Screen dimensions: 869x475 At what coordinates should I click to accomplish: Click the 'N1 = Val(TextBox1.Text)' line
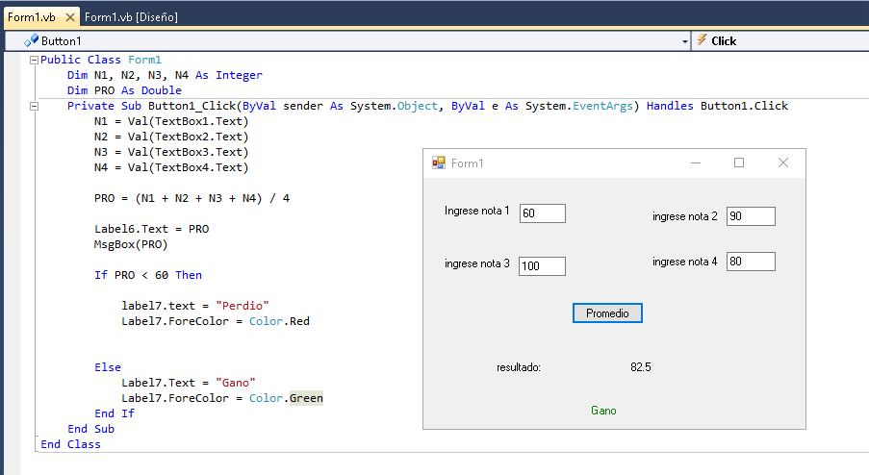click(171, 121)
